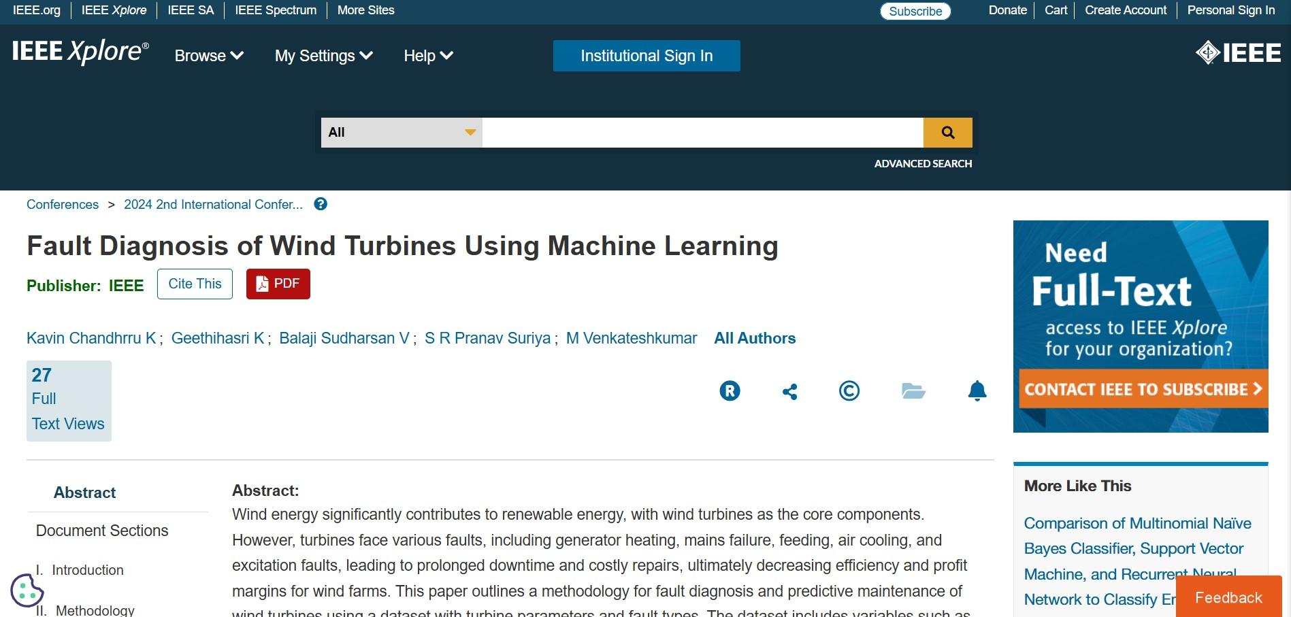Open the All search category dropdown

click(402, 133)
